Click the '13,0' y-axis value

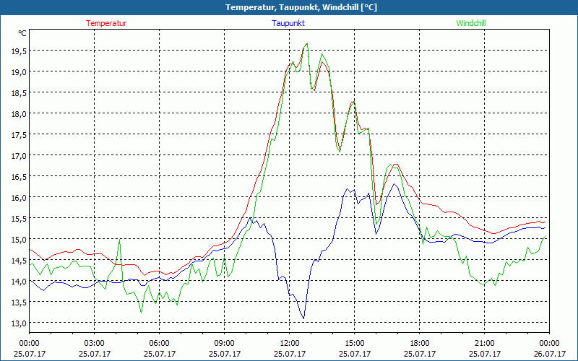tap(19, 323)
